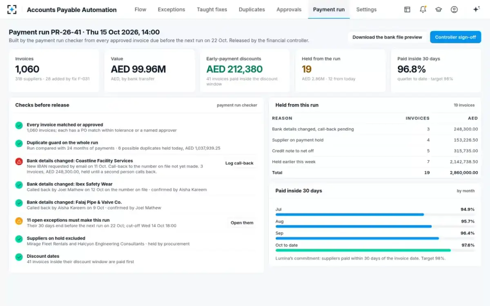The image size is (490, 306).
Task: Open the Value AED 99.96M card
Action: point(149,71)
